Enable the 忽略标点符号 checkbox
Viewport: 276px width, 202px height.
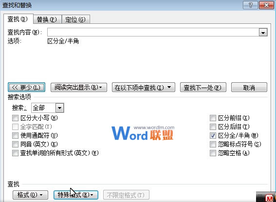pos(213,144)
